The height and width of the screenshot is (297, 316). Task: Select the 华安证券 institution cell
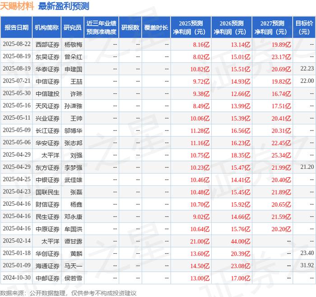pyautogui.click(x=47, y=143)
